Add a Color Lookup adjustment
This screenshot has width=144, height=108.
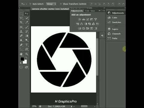pos(97,24)
